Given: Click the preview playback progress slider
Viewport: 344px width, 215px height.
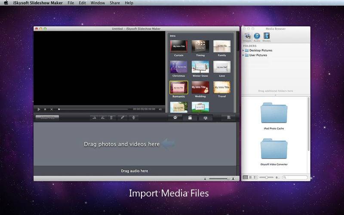Looking at the screenshot, I should 93,109.
